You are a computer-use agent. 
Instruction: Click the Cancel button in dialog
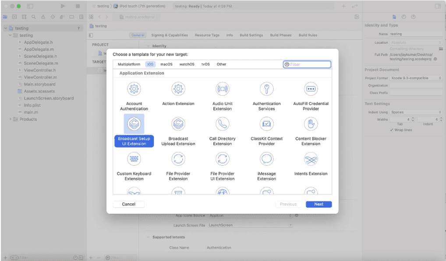coord(128,204)
